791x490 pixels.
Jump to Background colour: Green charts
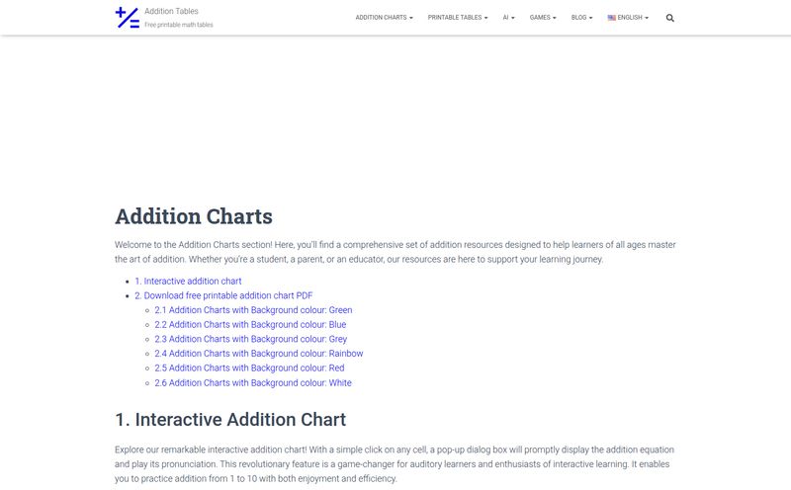tap(253, 310)
